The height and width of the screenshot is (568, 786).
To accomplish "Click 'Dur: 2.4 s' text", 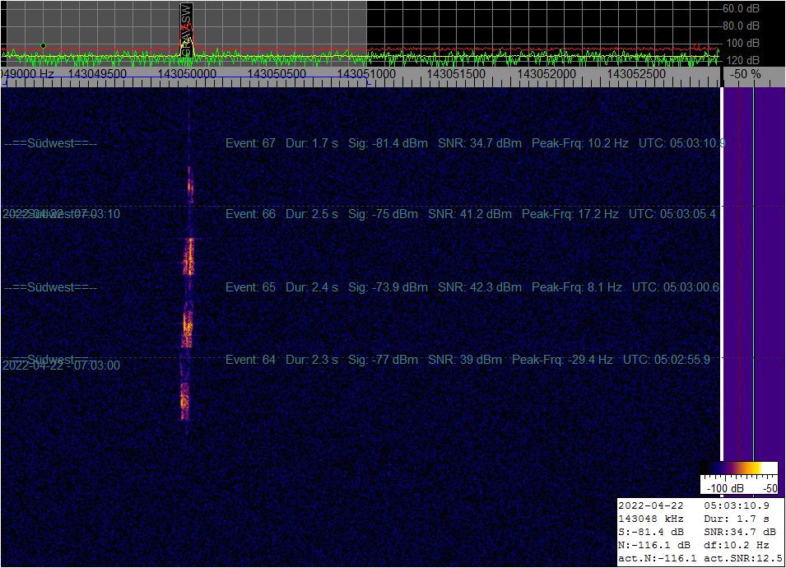I will pyautogui.click(x=312, y=287).
